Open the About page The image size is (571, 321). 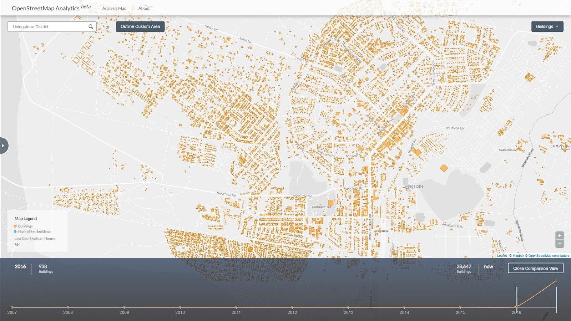pyautogui.click(x=144, y=8)
